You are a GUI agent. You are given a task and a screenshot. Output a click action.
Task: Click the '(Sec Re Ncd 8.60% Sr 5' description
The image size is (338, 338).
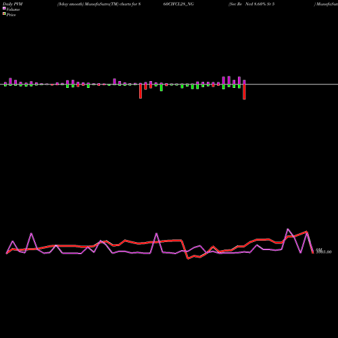click(251, 4)
